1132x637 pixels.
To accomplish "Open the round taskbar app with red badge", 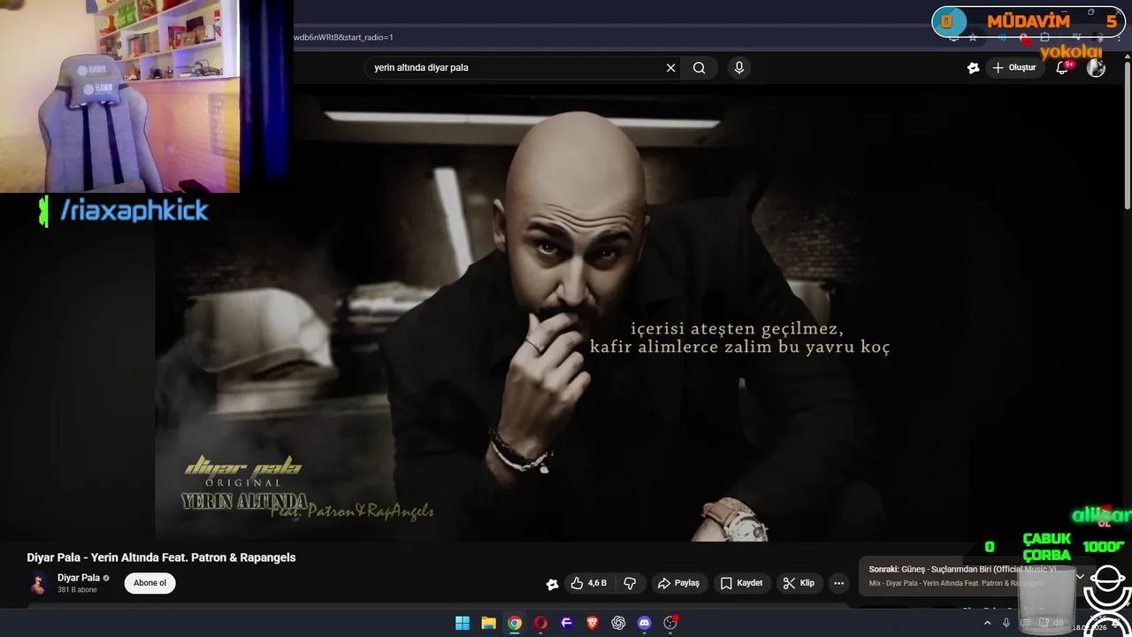I will coord(670,623).
